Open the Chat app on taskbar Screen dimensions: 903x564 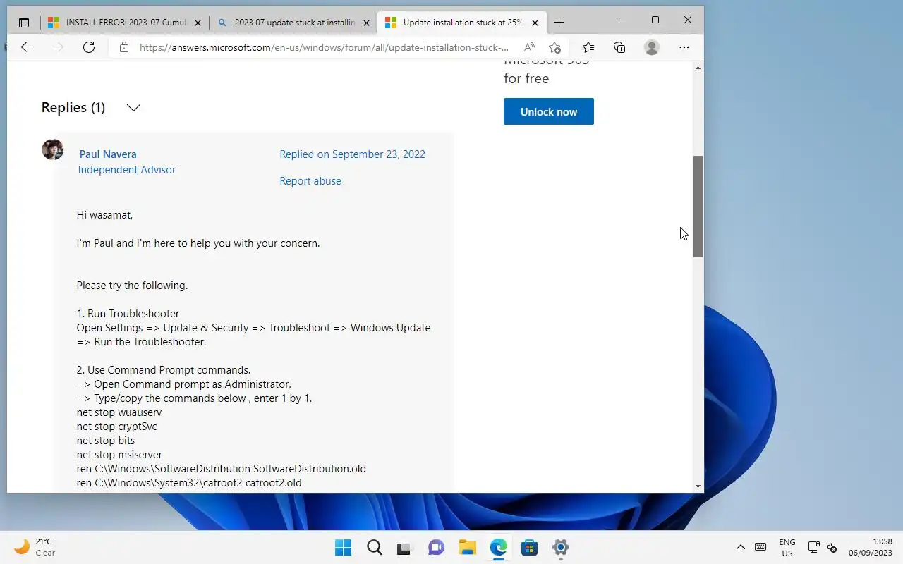(436, 547)
